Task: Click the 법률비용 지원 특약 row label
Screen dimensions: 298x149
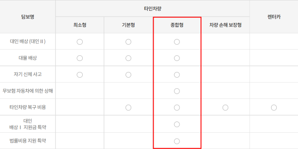Action: point(28,141)
